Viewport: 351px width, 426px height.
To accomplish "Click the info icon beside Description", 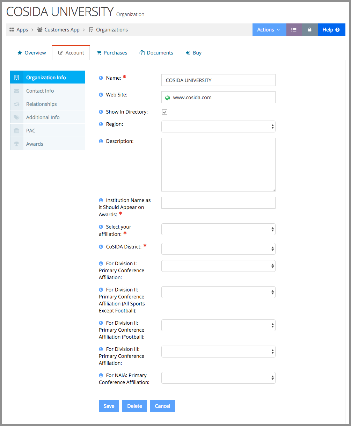I will tap(101, 141).
